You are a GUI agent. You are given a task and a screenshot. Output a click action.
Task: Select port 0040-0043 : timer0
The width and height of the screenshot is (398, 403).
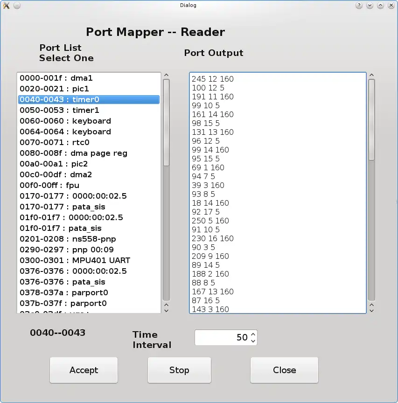point(89,99)
